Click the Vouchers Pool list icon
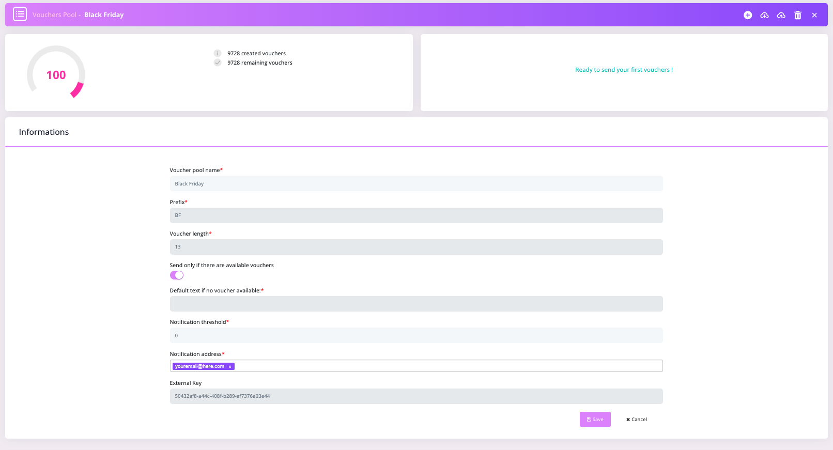 pos(20,14)
